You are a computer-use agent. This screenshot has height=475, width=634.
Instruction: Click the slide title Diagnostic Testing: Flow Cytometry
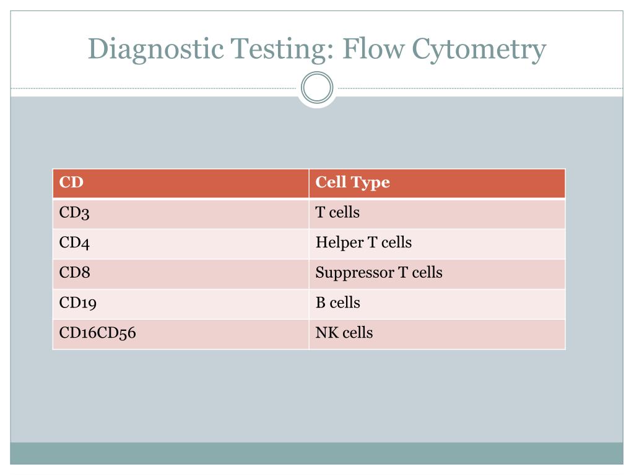point(317,49)
